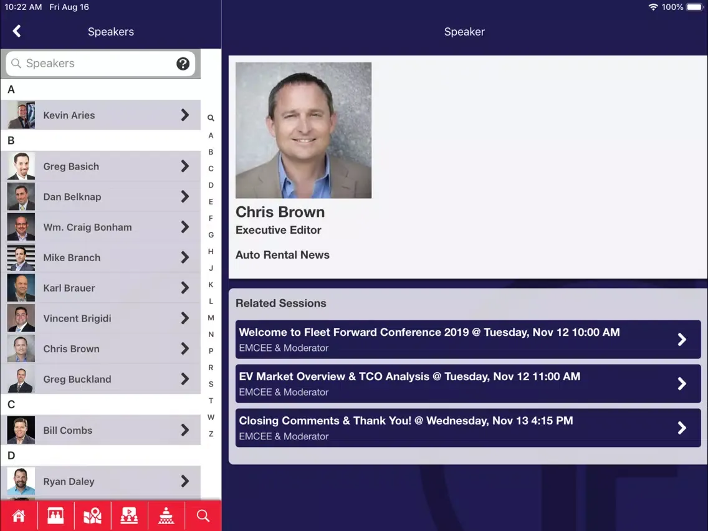Jump to letter W in index
708x531 pixels.
[x=211, y=417]
